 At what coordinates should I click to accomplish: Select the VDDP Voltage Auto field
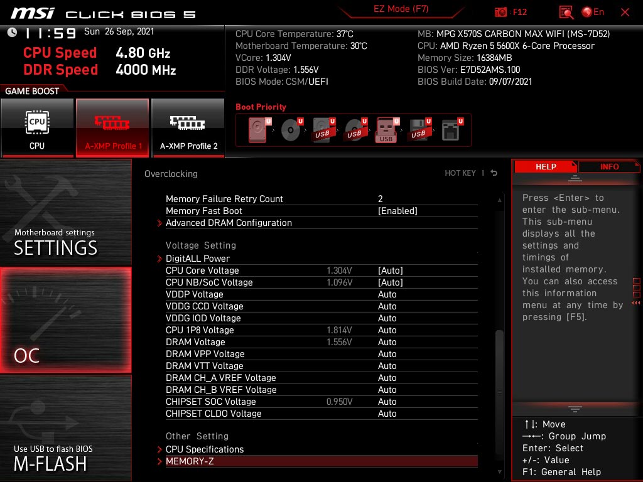pyautogui.click(x=387, y=294)
